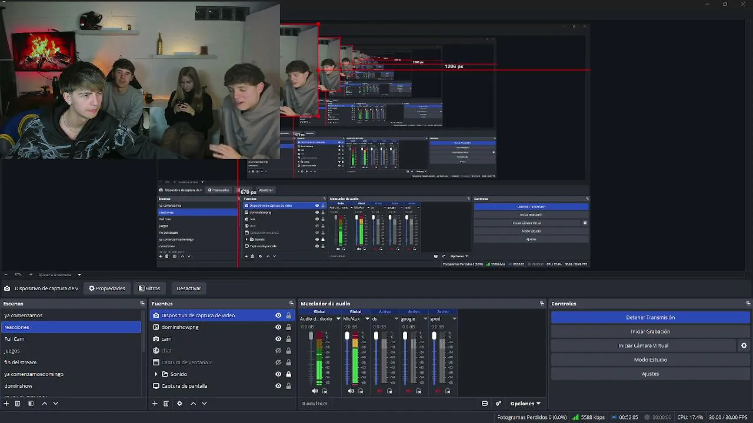The image size is (753, 423).
Task: Zoom in the preview with plus icon
Action: point(31,274)
